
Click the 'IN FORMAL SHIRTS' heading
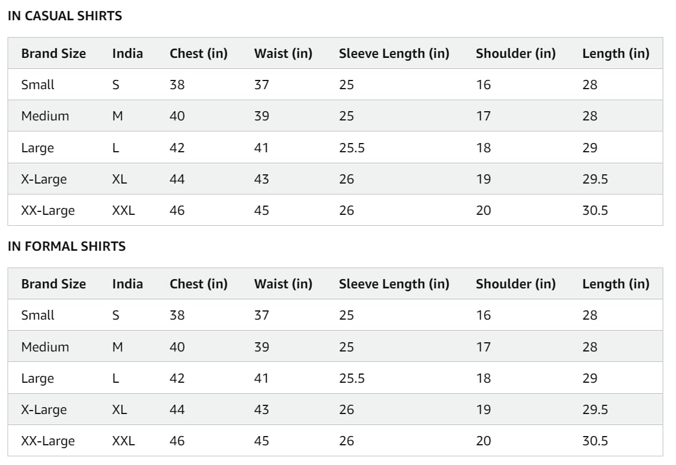tap(67, 247)
